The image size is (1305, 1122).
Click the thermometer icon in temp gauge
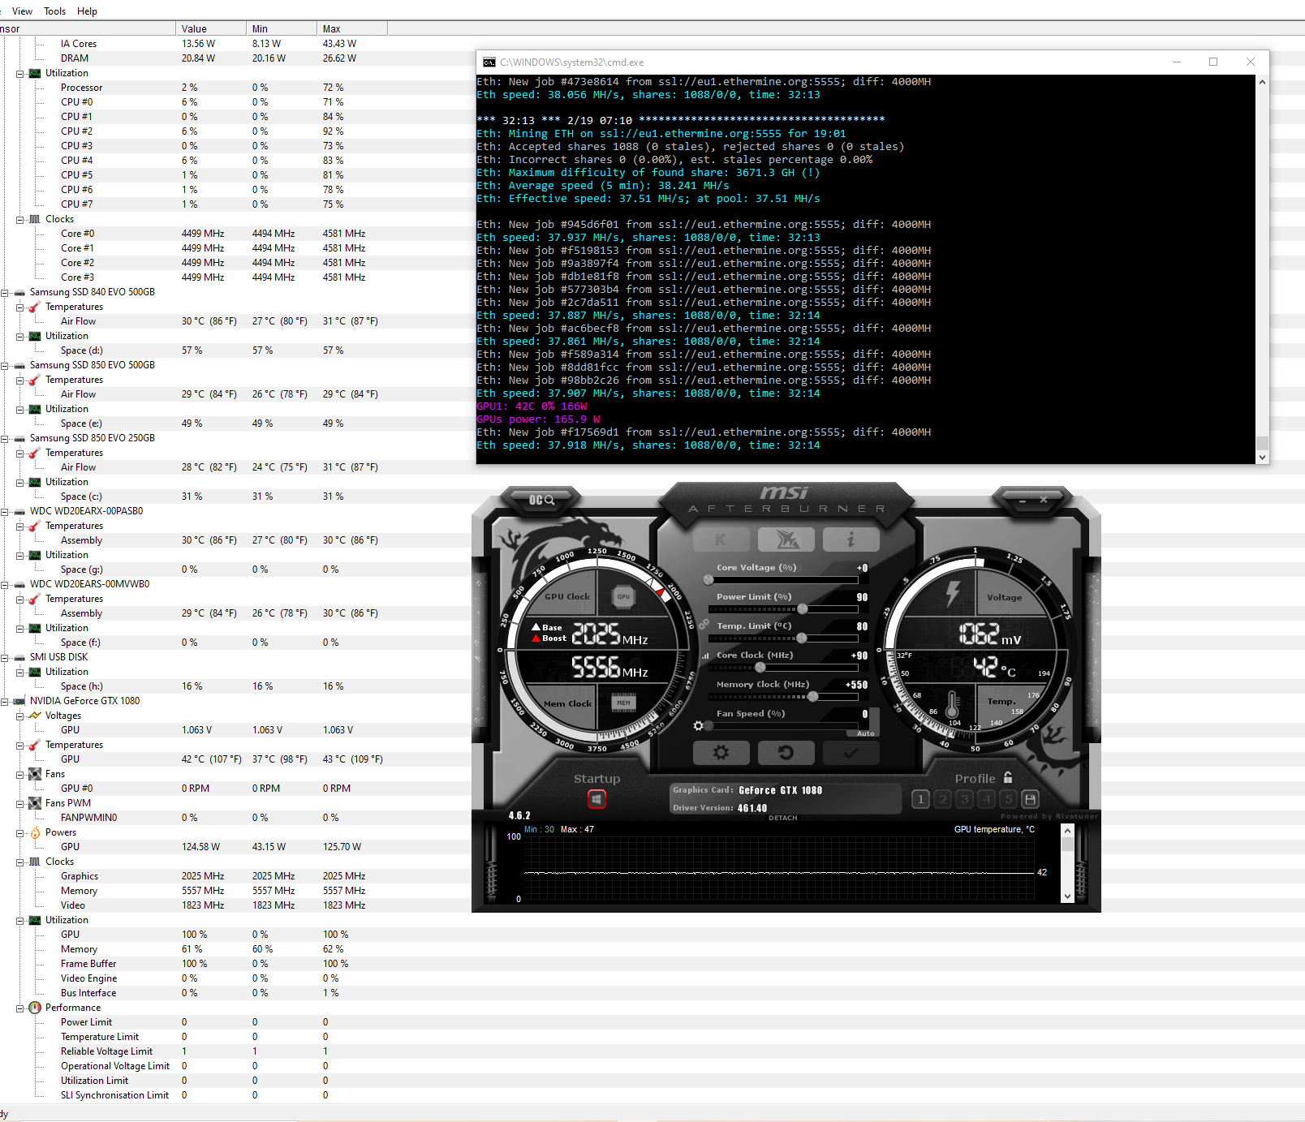pos(952,704)
